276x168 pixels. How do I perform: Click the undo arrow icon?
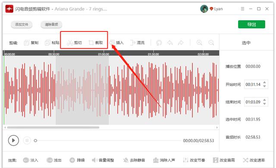(170, 43)
